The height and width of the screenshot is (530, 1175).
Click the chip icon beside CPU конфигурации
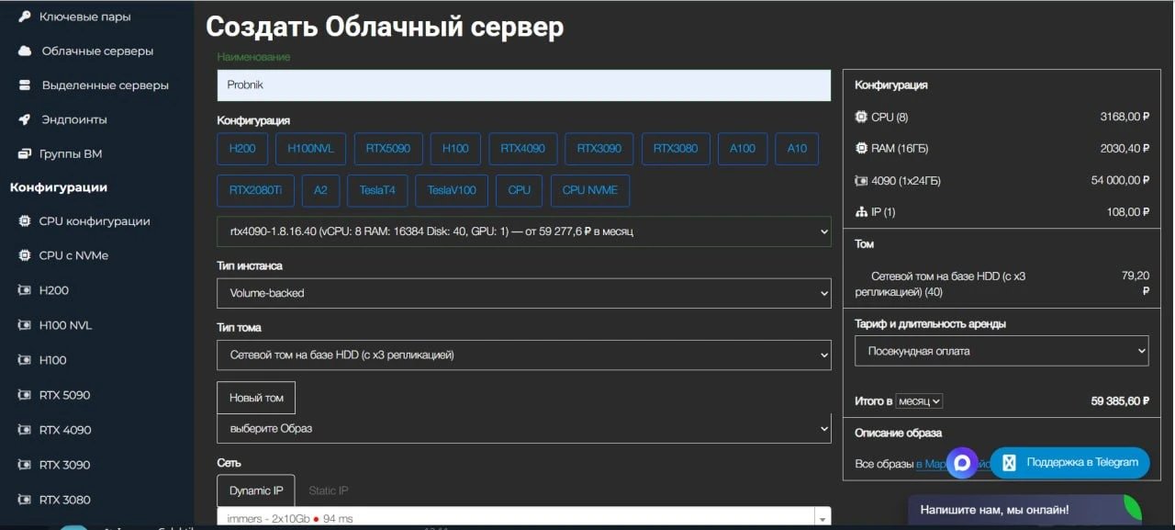point(25,221)
